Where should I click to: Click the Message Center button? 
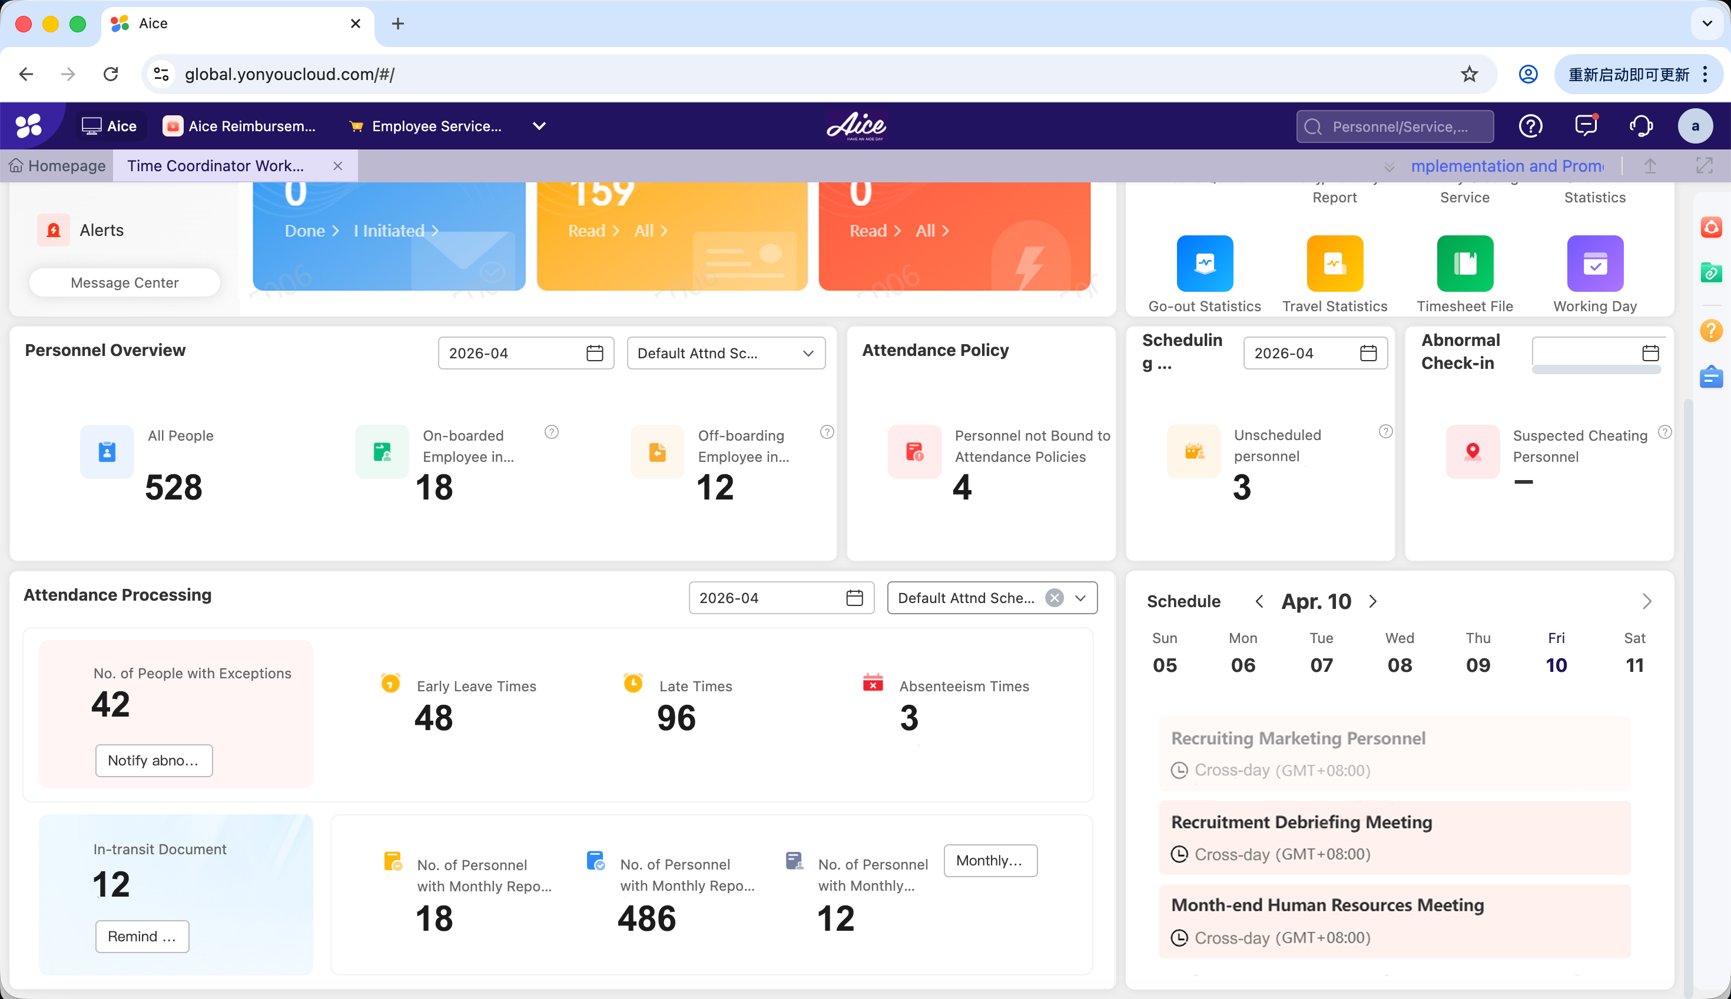(124, 282)
